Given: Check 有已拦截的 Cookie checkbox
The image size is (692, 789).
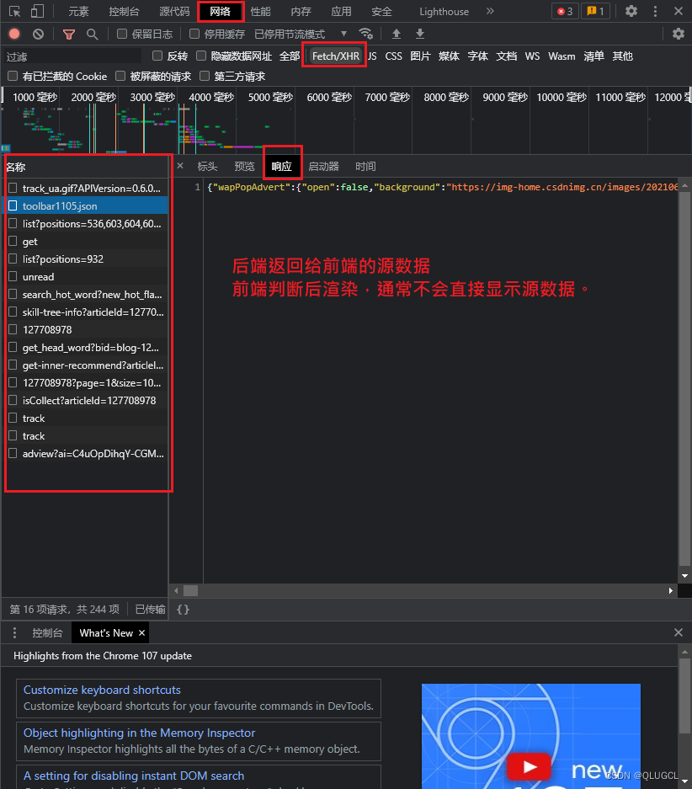Looking at the screenshot, I should (13, 76).
